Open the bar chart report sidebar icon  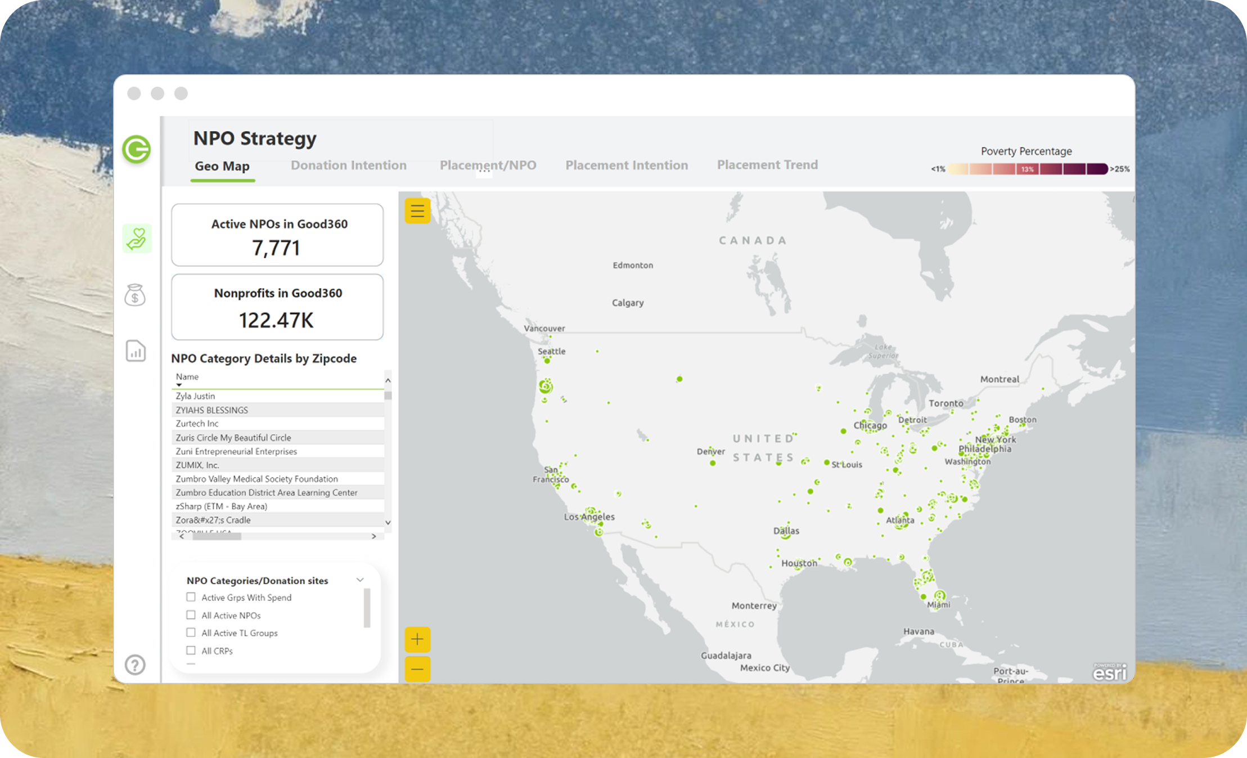pyautogui.click(x=136, y=351)
